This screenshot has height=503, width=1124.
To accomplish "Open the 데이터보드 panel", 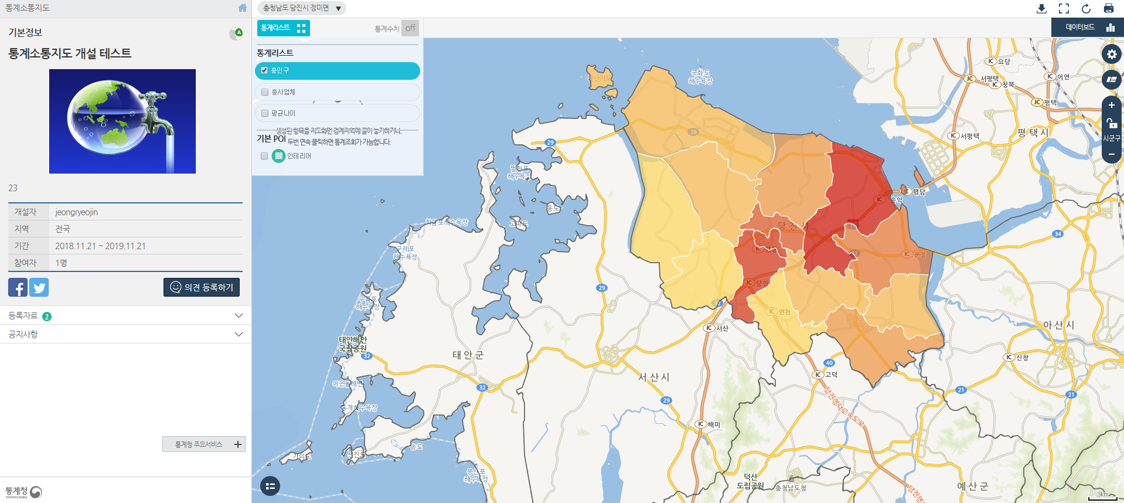I will (x=1087, y=27).
